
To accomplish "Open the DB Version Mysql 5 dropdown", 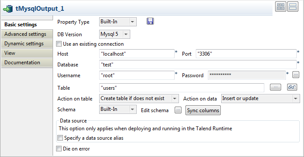I will (115, 35).
